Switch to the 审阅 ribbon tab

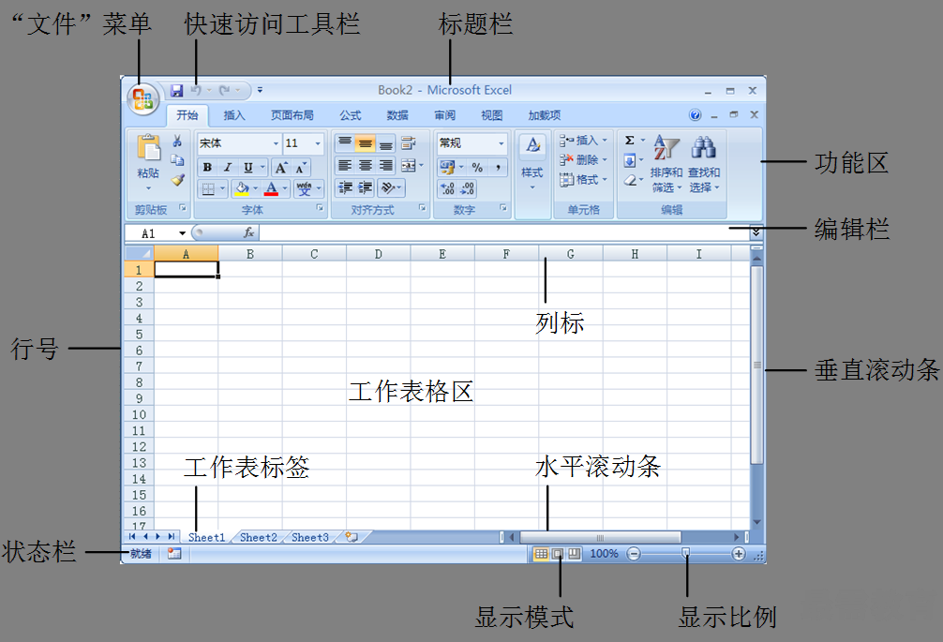click(x=445, y=115)
